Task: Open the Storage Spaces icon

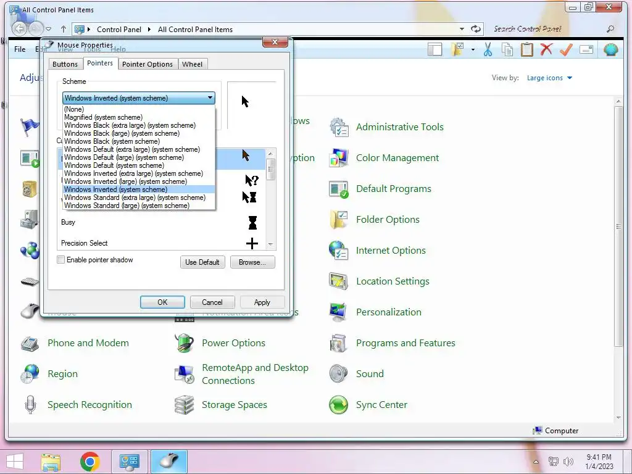Action: pos(184,405)
